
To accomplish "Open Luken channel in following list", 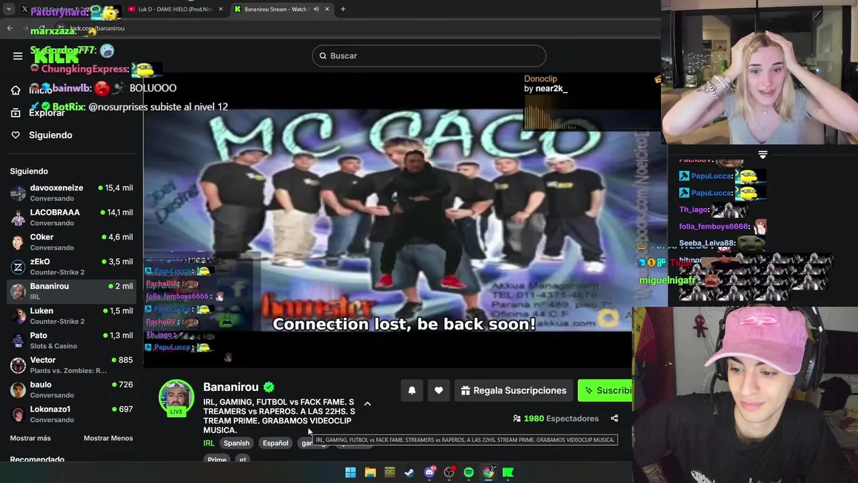I will coord(71,316).
